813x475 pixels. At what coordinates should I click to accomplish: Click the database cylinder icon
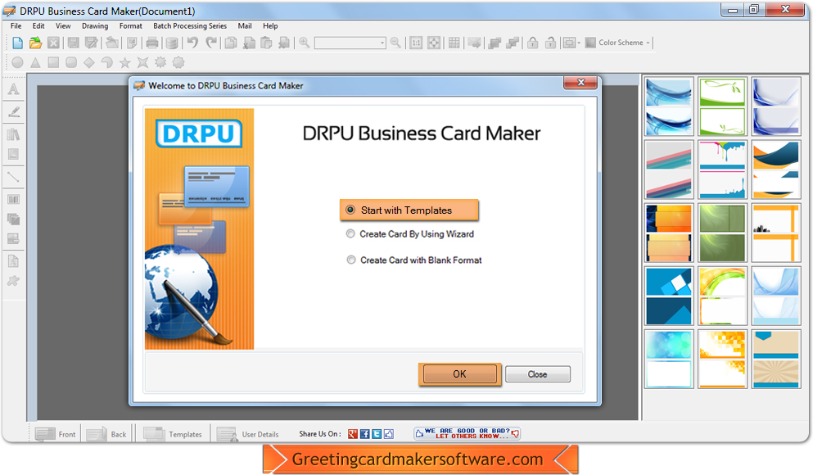tap(172, 43)
